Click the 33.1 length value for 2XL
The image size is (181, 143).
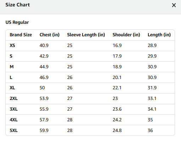click(x=152, y=99)
